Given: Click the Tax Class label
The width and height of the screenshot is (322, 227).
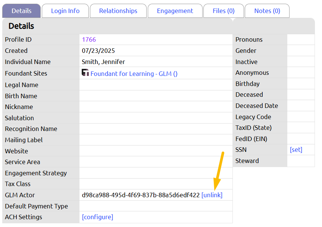Looking at the screenshot, I should 18,184.
